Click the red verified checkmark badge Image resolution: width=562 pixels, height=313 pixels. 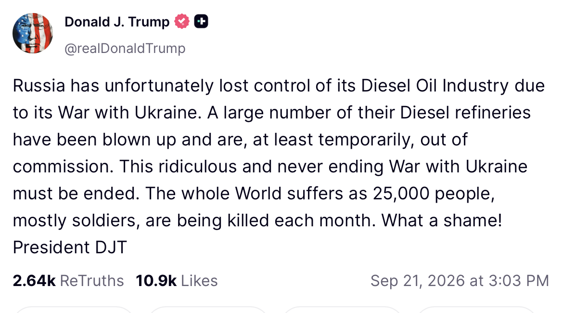pos(182,22)
